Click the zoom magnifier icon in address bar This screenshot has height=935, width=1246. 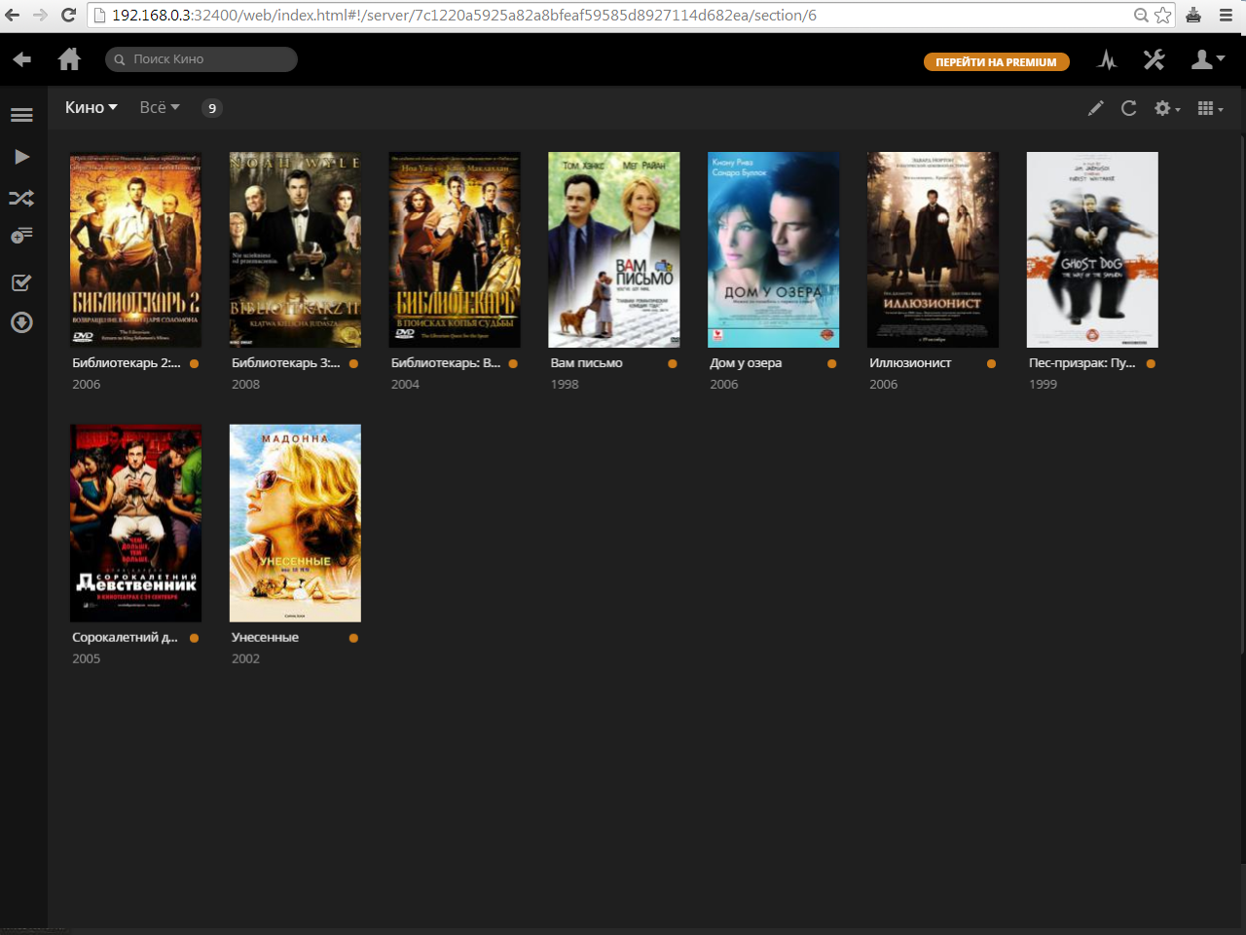click(x=1141, y=15)
